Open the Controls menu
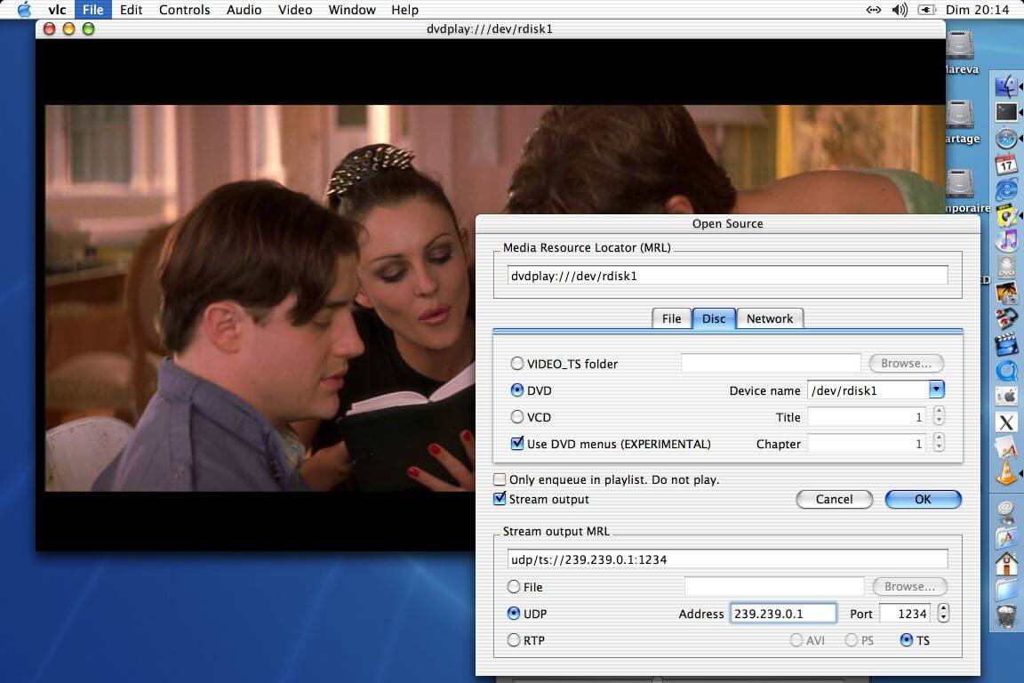Screen dimensions: 1024x683 click(x=184, y=10)
